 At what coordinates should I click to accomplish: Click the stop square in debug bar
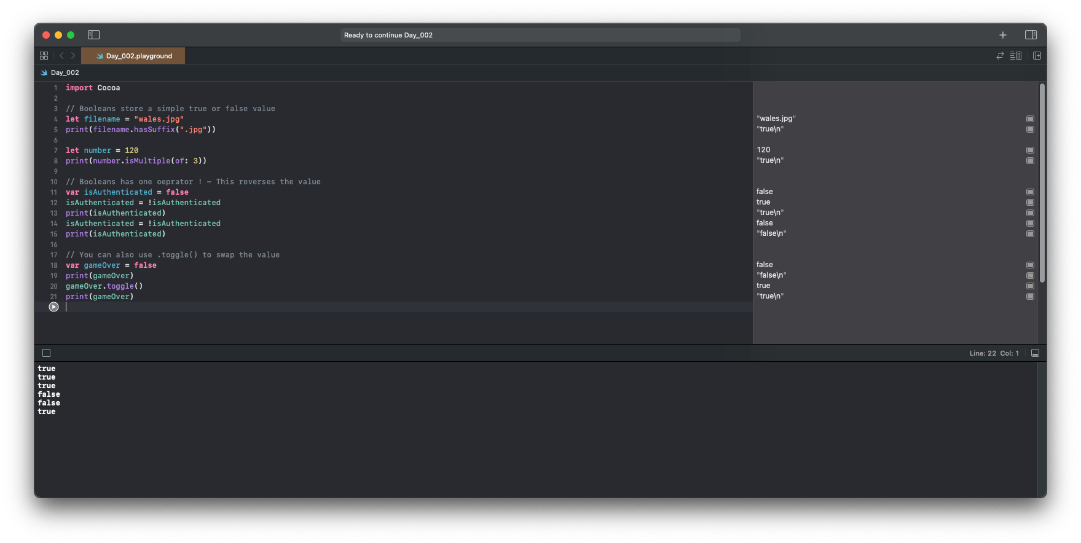46,353
